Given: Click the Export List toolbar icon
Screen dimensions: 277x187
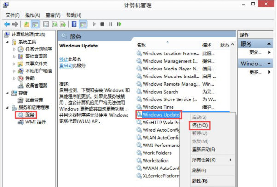Looking at the screenshot, I should pos(63,24).
